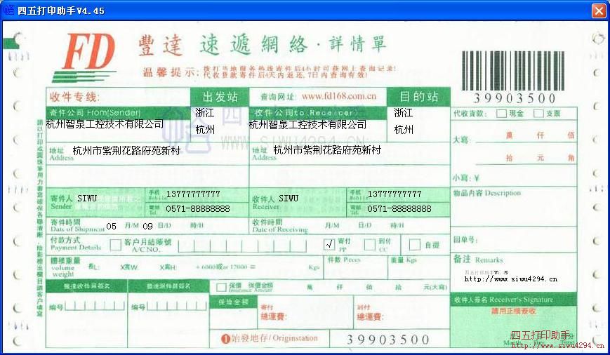The image size is (610, 355).
Task: Click the 重量 Kgs field
Action: point(418,267)
